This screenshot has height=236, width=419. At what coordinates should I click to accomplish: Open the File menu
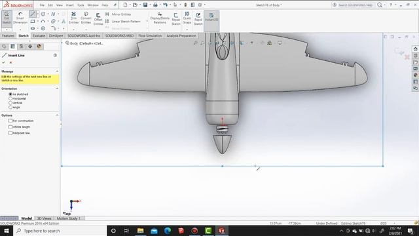42,5
